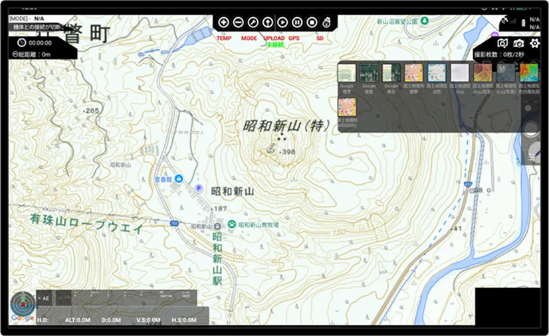The width and height of the screenshot is (549, 336).
Task: Select the white blank 国土地理院 map thumbnail
Action: click(460, 73)
